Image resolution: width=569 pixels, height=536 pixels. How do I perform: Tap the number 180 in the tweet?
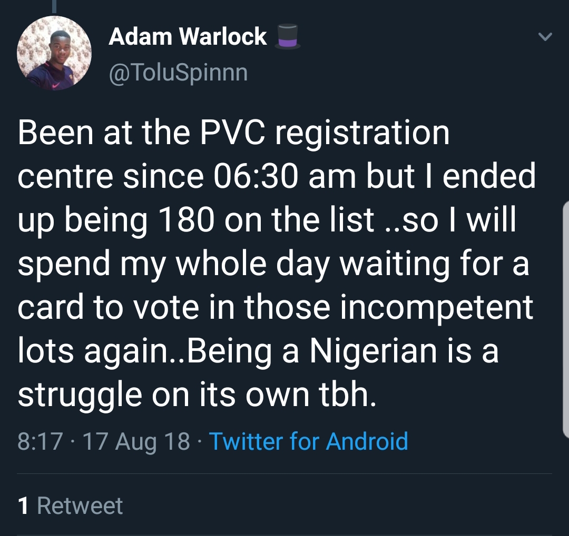tap(184, 220)
